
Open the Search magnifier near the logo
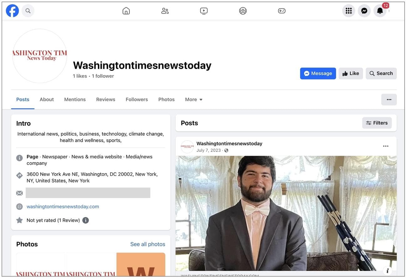point(28,10)
